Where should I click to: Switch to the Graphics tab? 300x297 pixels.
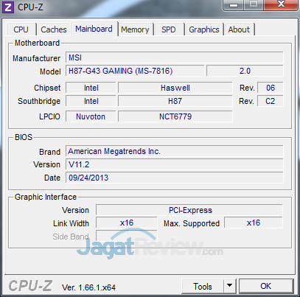pos(204,29)
